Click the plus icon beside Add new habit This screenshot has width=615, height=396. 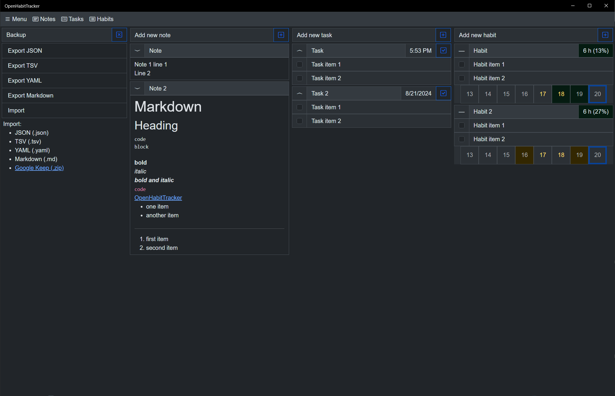coord(605,35)
